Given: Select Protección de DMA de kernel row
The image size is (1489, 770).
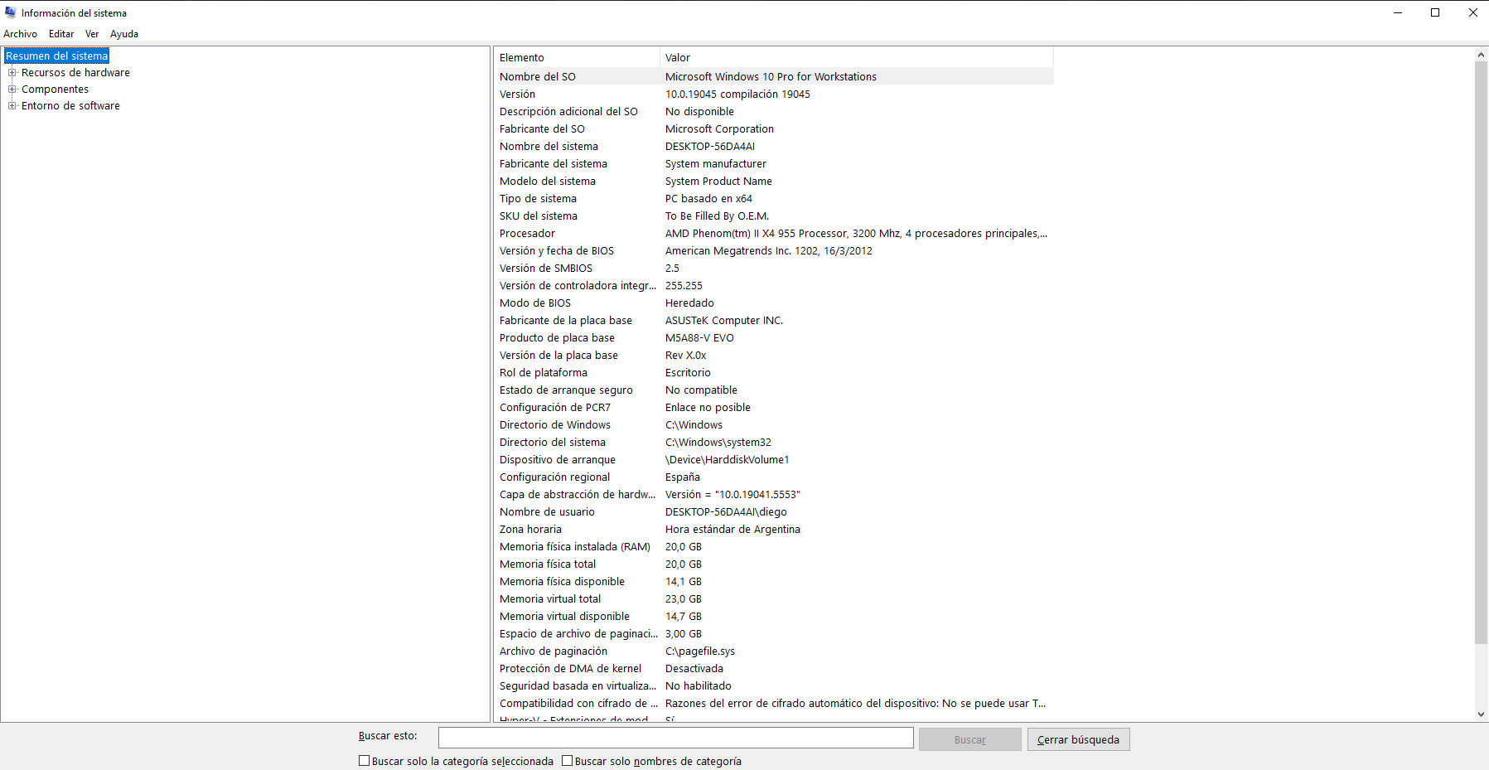Looking at the screenshot, I should (774, 668).
